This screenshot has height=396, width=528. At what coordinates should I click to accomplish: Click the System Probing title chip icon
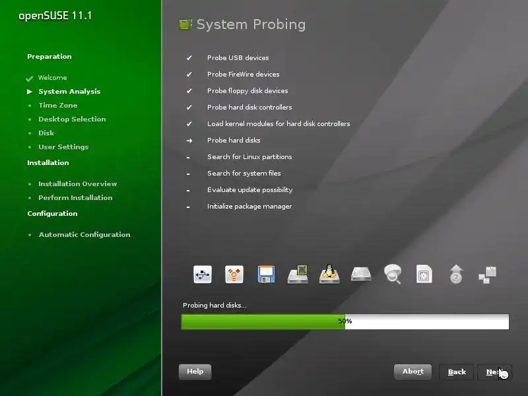(x=185, y=24)
